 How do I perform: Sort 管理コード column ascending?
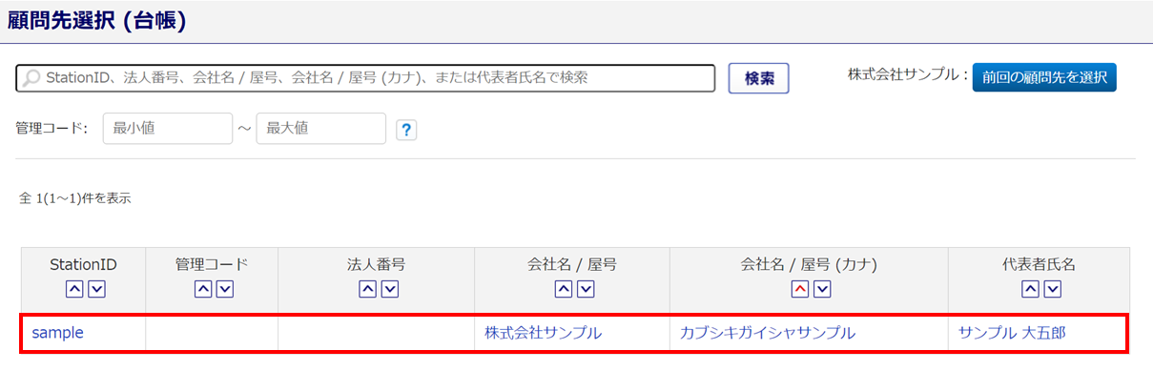tap(202, 289)
